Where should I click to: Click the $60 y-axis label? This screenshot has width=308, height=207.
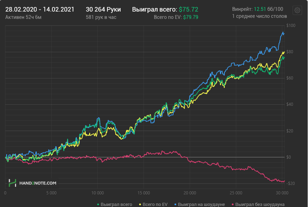(290, 78)
